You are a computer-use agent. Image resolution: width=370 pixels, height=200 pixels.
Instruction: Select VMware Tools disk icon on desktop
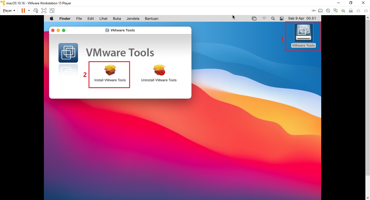pos(304,33)
